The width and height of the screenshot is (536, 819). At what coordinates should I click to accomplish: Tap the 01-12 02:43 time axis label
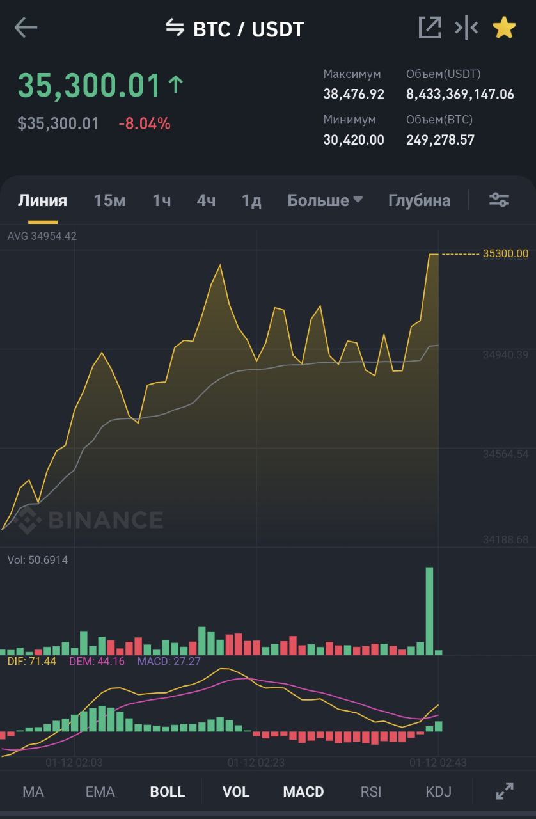(437, 763)
